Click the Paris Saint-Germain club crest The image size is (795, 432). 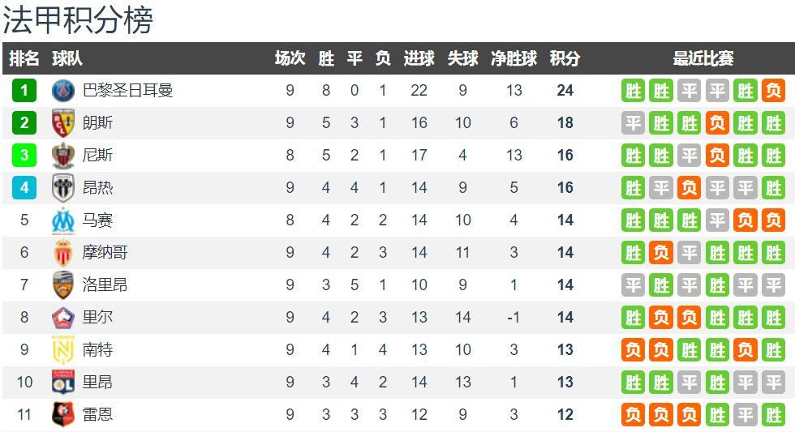[x=63, y=91]
